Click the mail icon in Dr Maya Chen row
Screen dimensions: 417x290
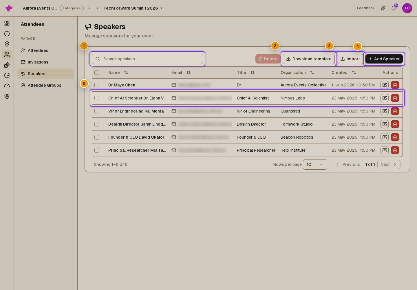[174, 85]
